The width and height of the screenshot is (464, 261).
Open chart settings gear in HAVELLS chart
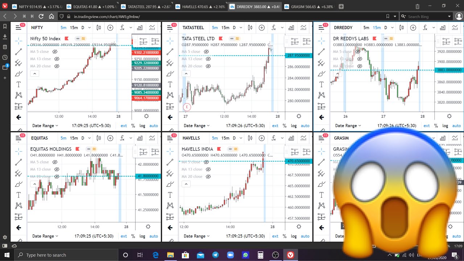(x=299, y=227)
